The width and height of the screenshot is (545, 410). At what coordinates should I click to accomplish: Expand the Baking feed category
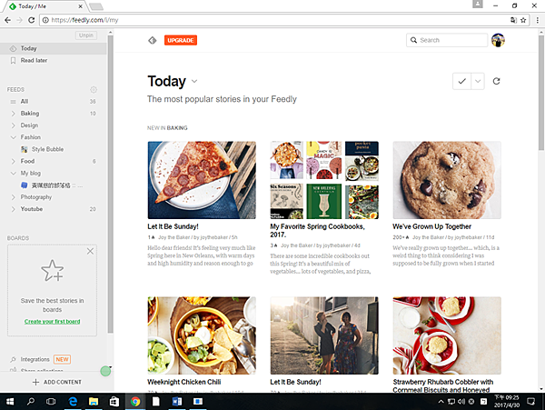click(x=14, y=114)
